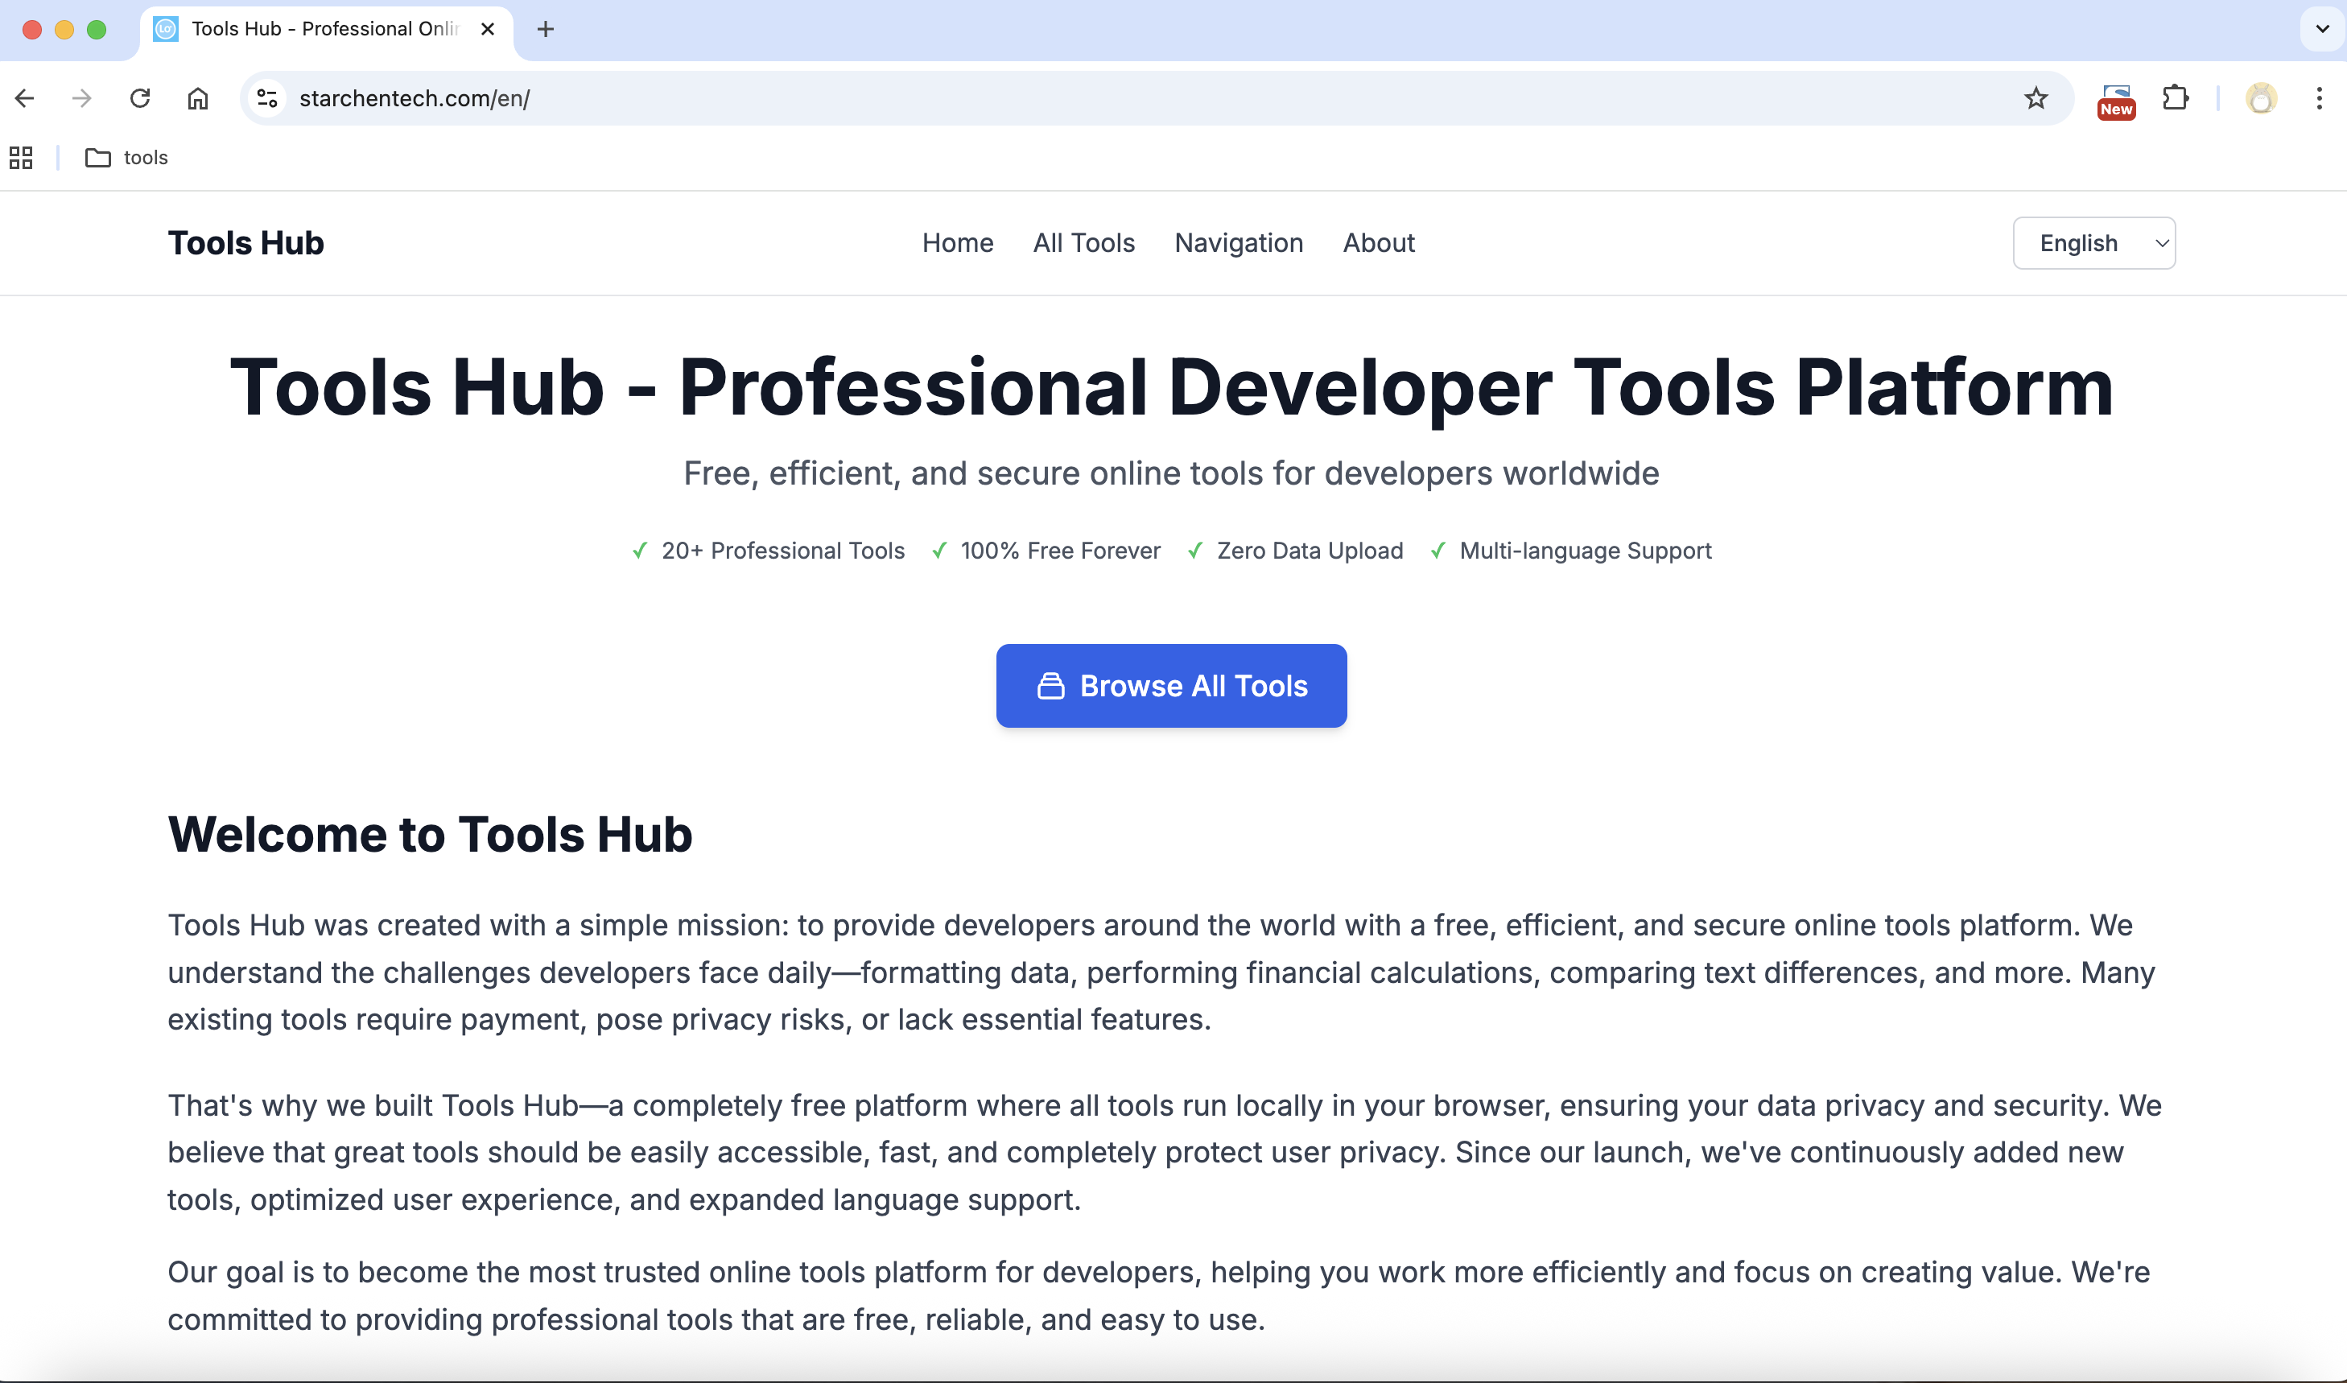Click the site information icon in address bar
This screenshot has width=2347, height=1383.
tap(266, 98)
